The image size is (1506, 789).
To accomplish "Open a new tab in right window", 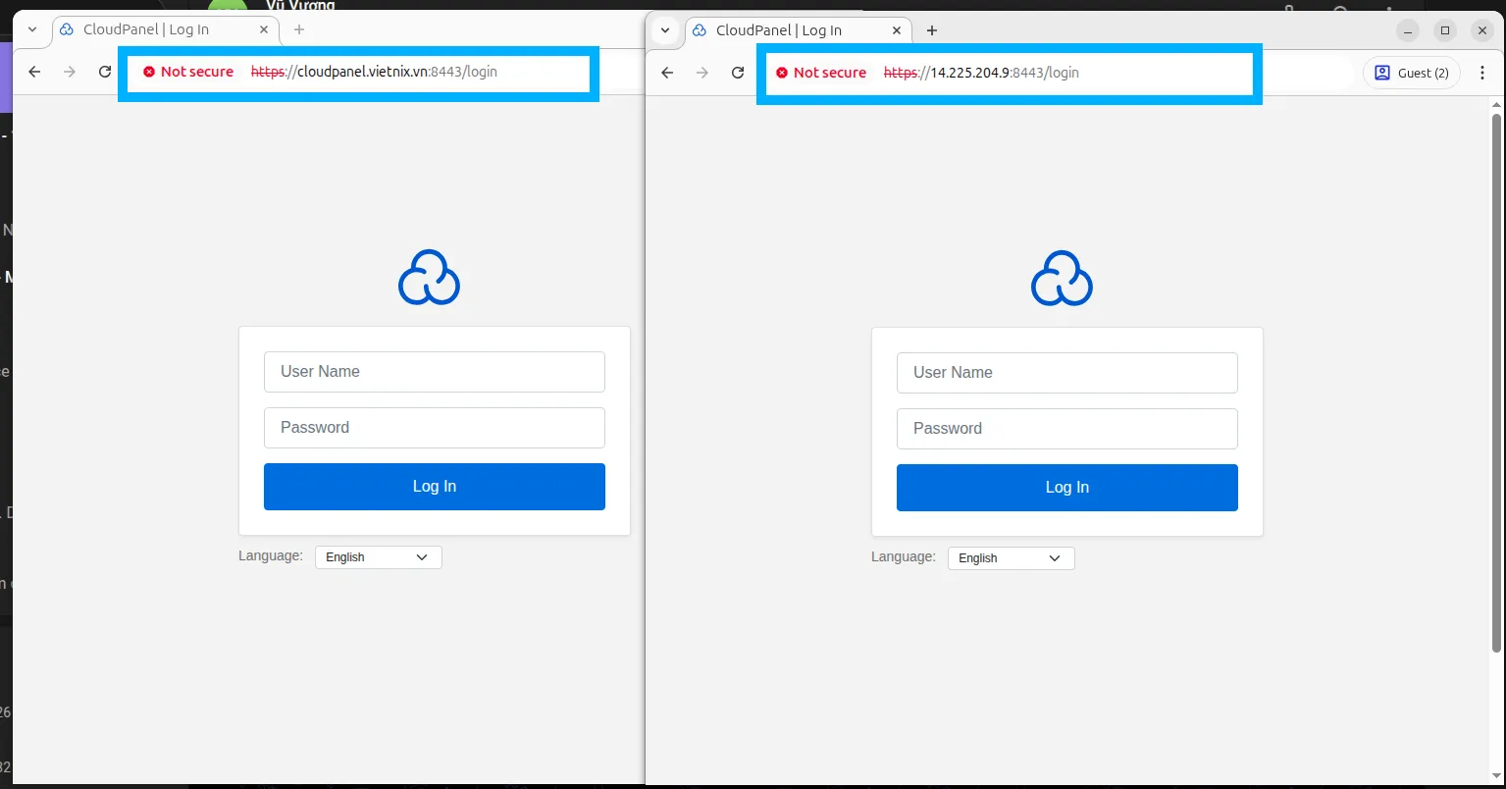I will point(932,30).
